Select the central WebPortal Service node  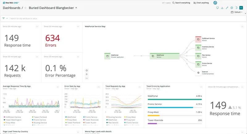[165, 56]
